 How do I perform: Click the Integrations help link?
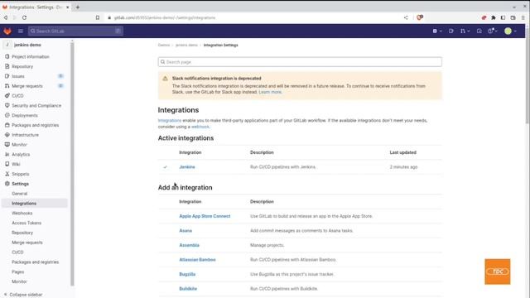click(170, 121)
